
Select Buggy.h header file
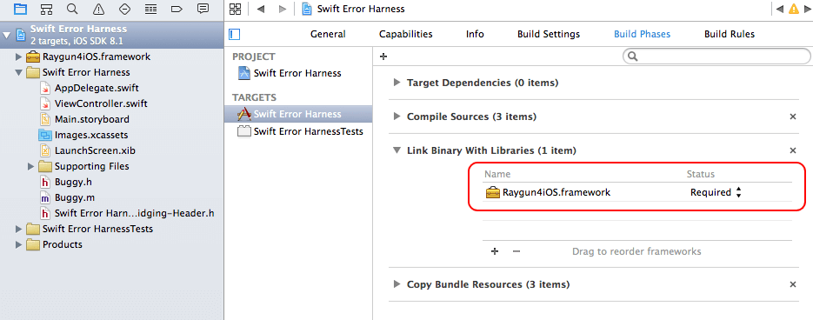73,182
